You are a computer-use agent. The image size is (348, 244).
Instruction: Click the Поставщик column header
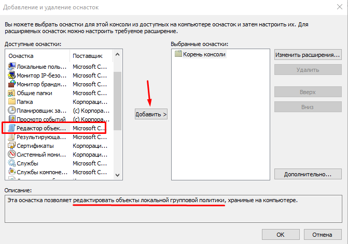91,56
